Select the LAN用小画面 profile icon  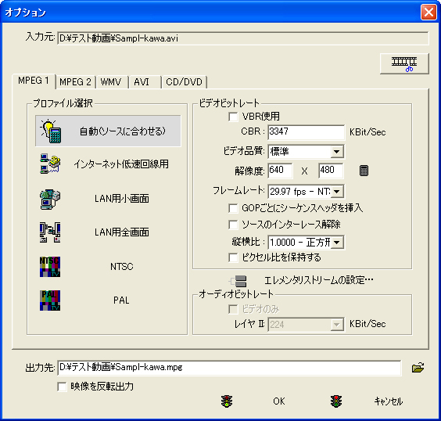click(x=50, y=199)
